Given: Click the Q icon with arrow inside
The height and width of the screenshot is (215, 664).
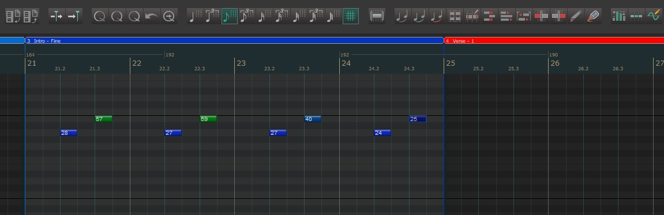Looking at the screenshot, I should coord(169,17).
